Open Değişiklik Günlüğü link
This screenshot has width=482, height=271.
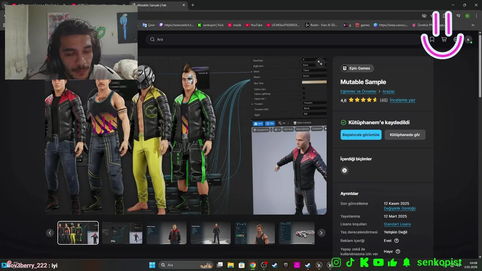400,209
